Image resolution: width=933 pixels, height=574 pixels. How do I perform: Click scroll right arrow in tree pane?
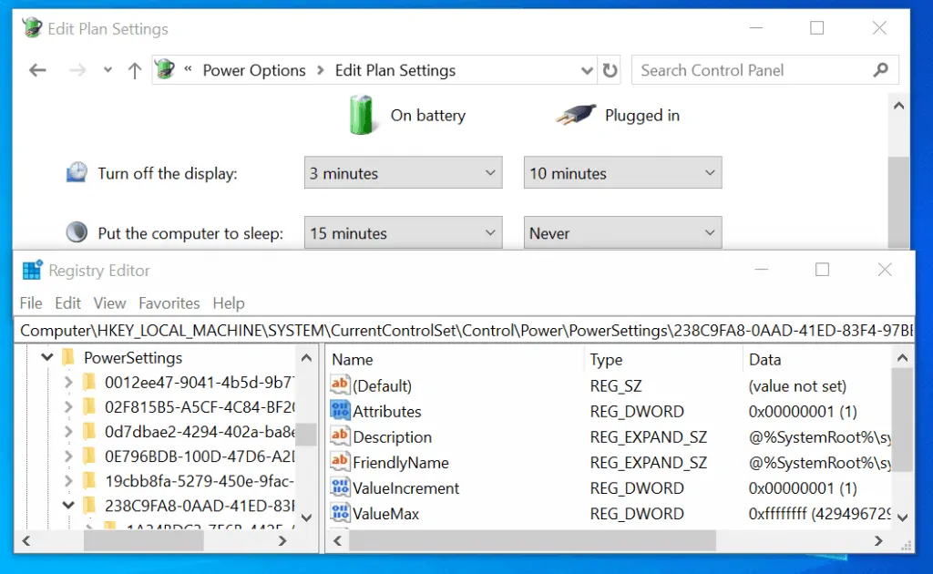click(282, 540)
